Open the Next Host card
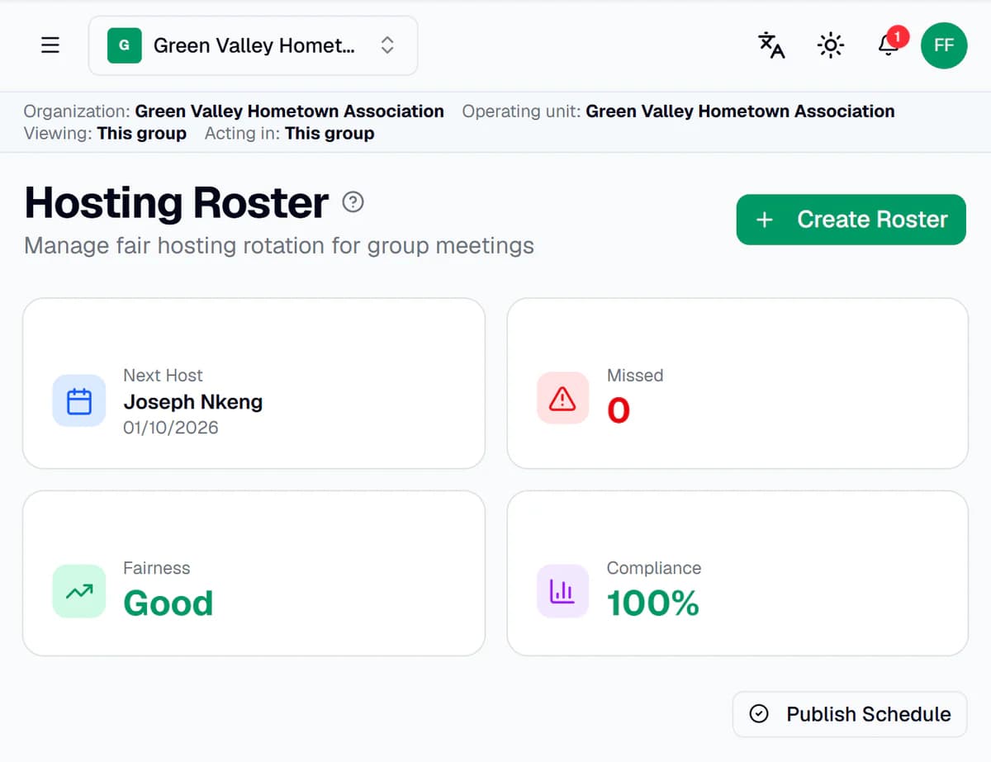Screen dimensions: 991x762 coord(254,384)
